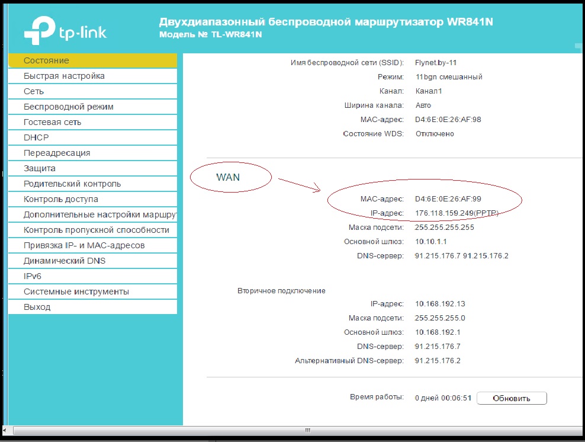Open the DHCP menu item
Image resolution: width=585 pixels, height=442 pixels.
(92, 137)
